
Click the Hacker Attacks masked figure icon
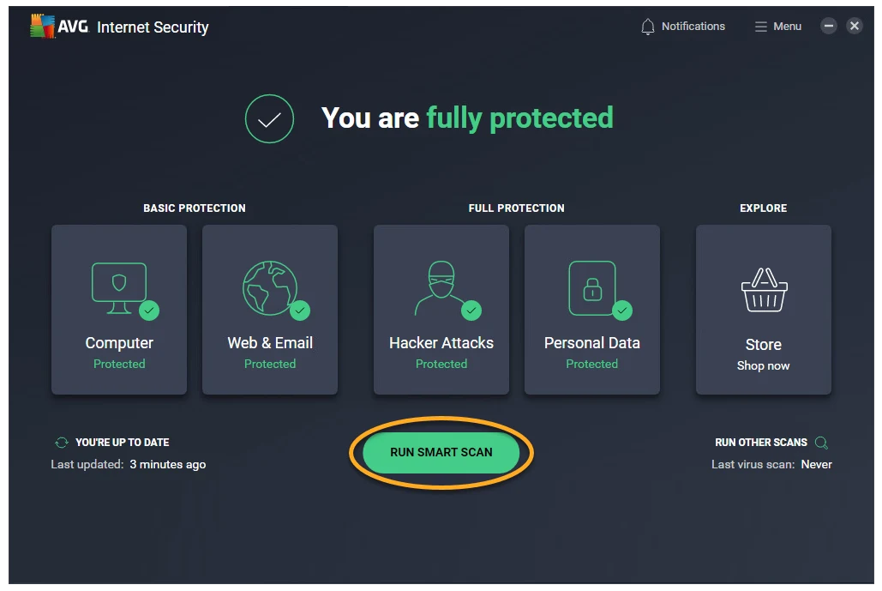pyautogui.click(x=441, y=287)
